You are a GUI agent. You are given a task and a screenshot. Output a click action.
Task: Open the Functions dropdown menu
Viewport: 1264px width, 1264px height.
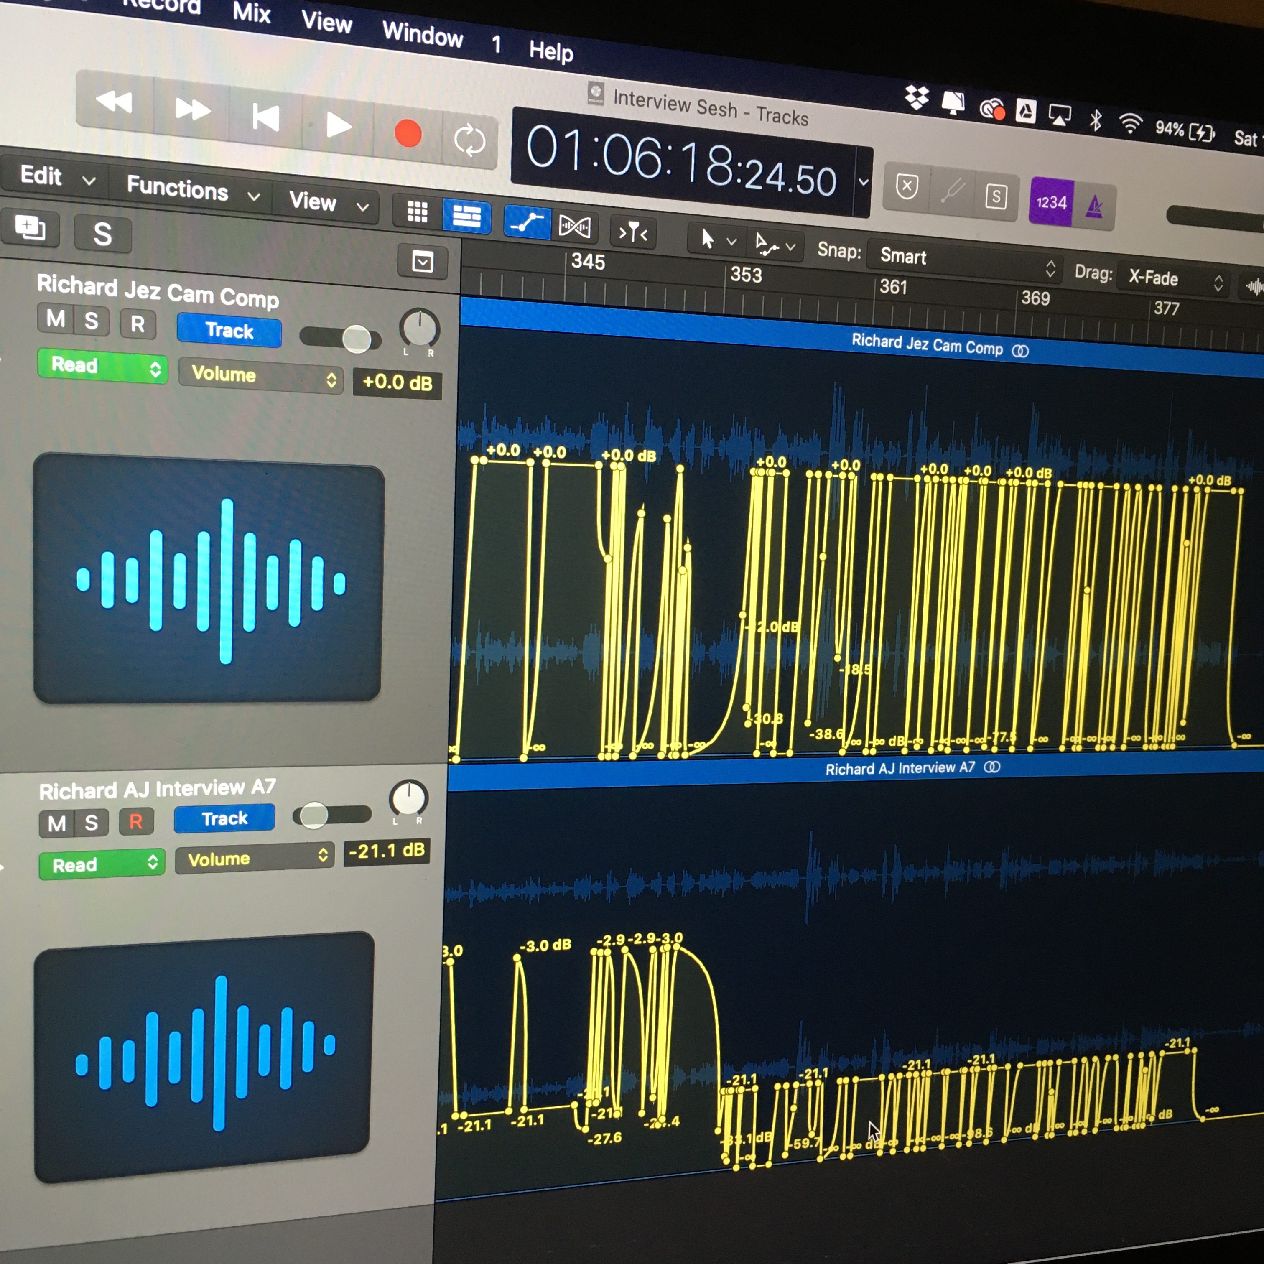pyautogui.click(x=194, y=190)
